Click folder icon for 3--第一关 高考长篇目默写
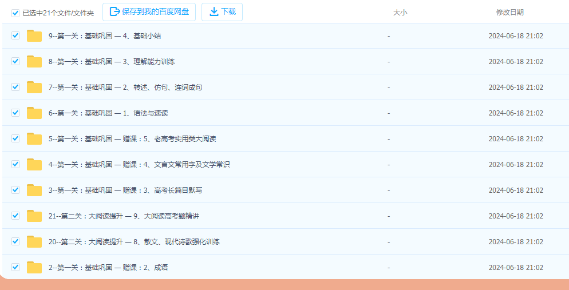 [34, 190]
